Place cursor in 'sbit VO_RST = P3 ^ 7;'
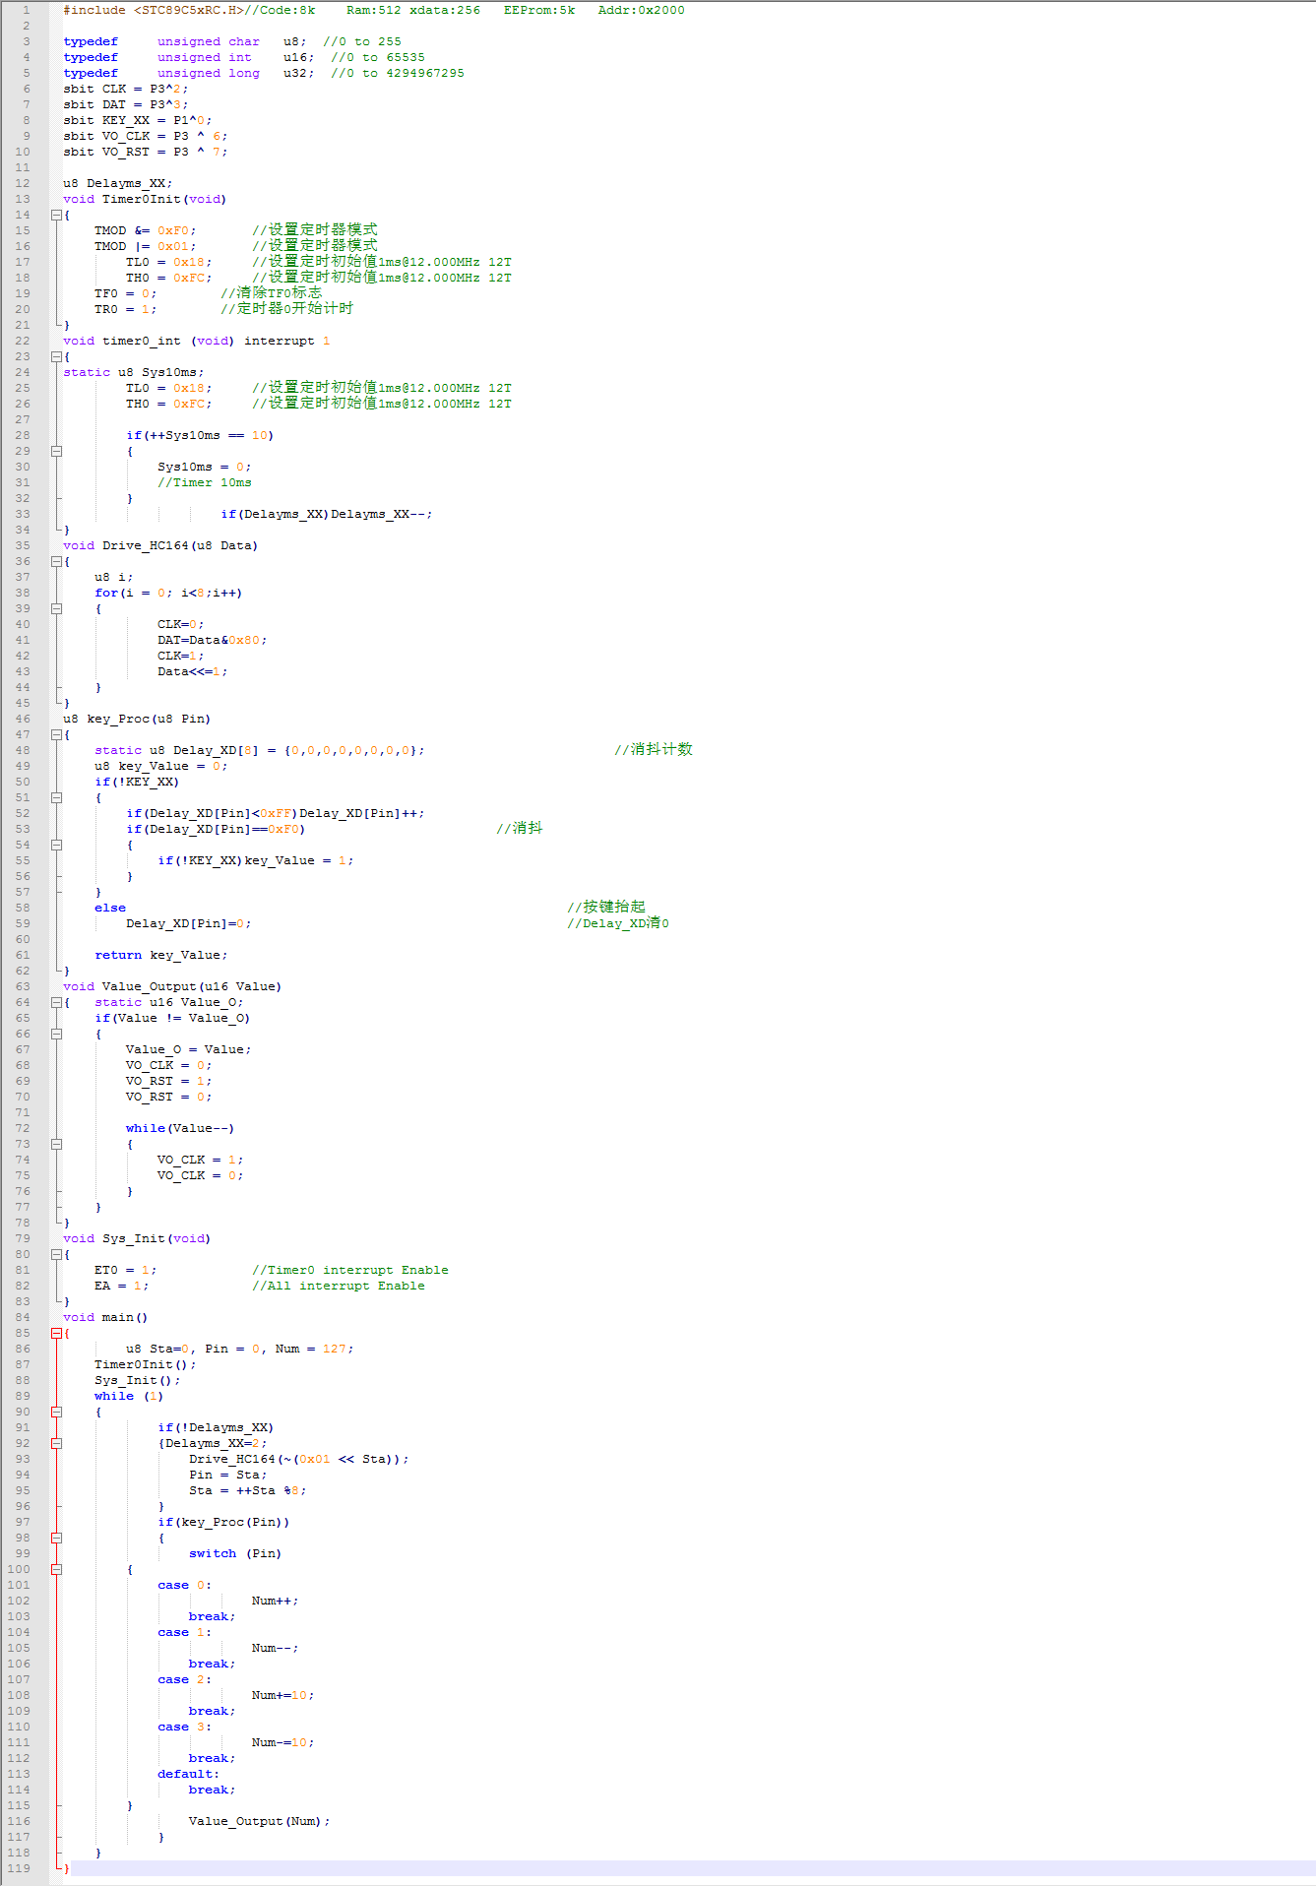The image size is (1316, 1886). [x=146, y=152]
